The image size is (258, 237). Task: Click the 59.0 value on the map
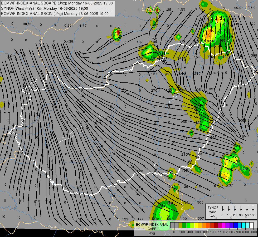click(x=252, y=7)
